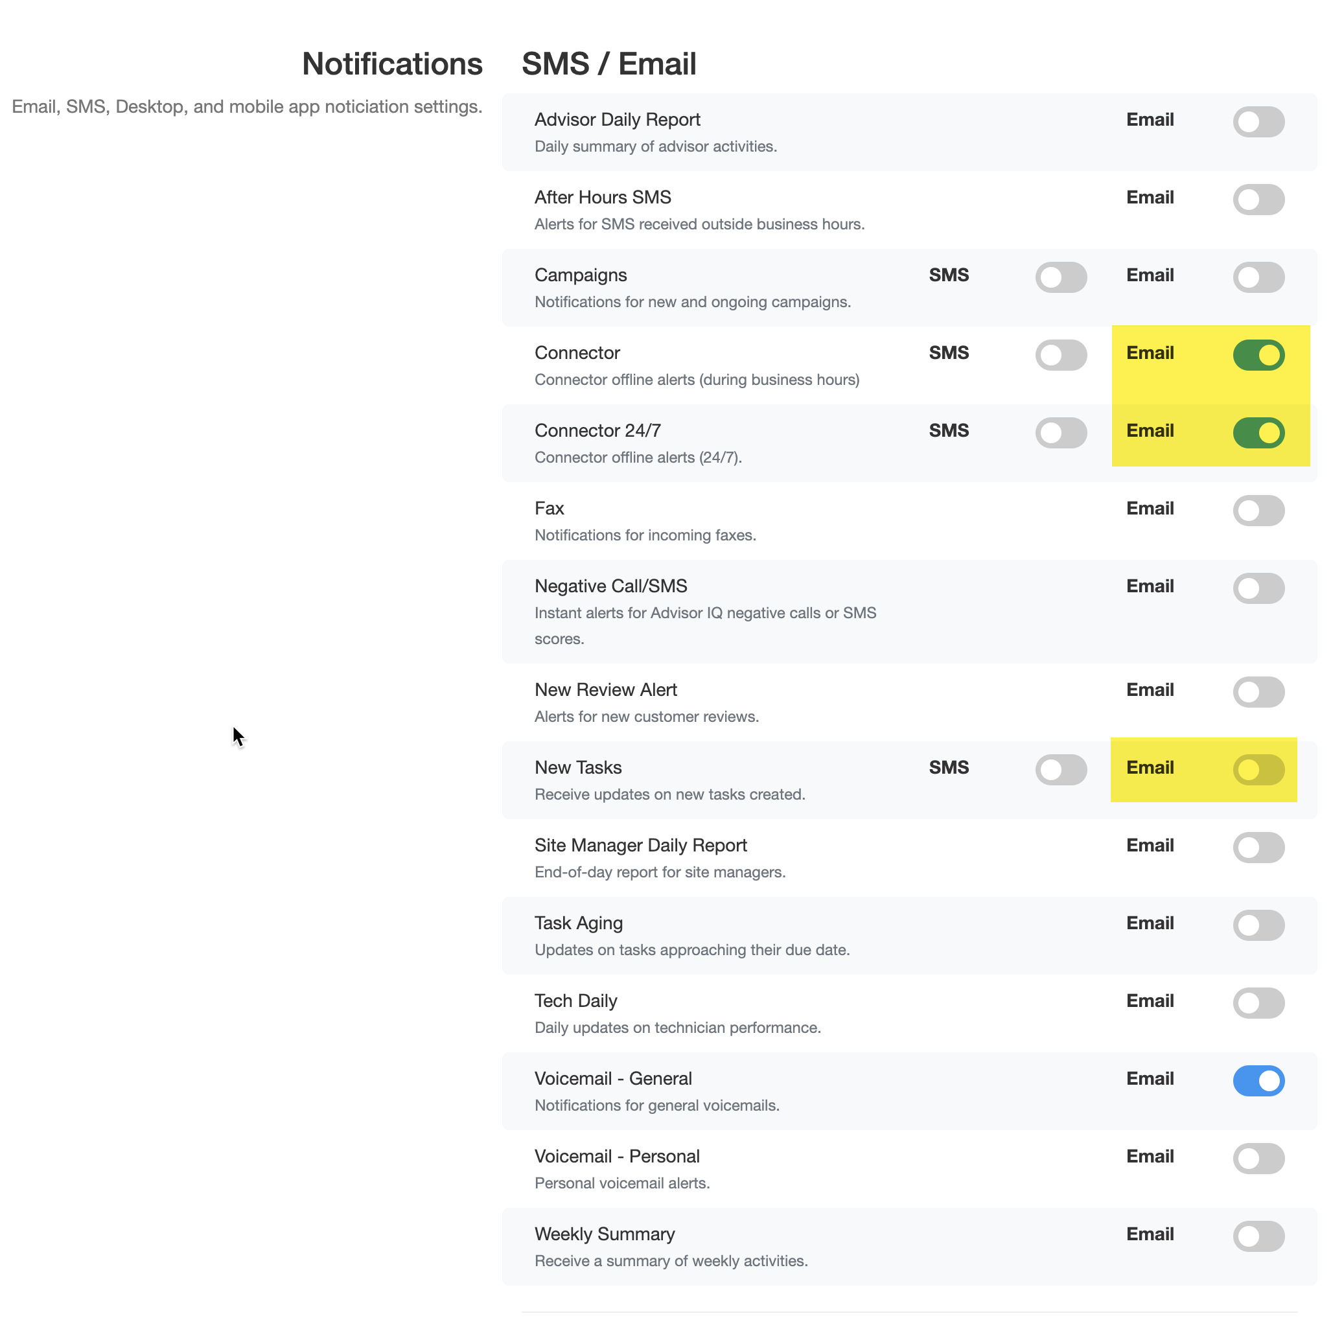The height and width of the screenshot is (1318, 1344).
Task: Toggle Negative Call/SMS email alerts
Action: pyautogui.click(x=1258, y=588)
